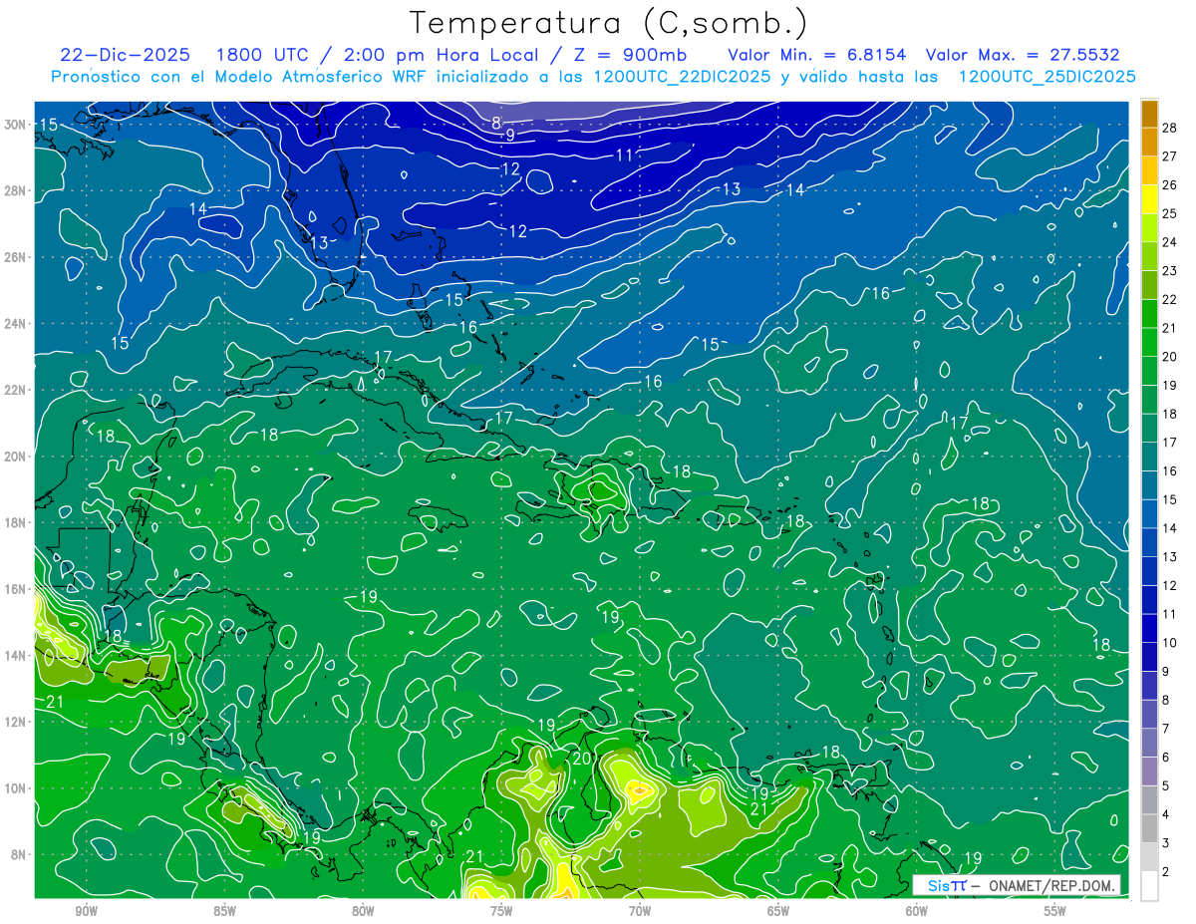Click the "12N" latitude axis label
Image resolution: width=1196 pixels, height=924 pixels.
coord(15,722)
